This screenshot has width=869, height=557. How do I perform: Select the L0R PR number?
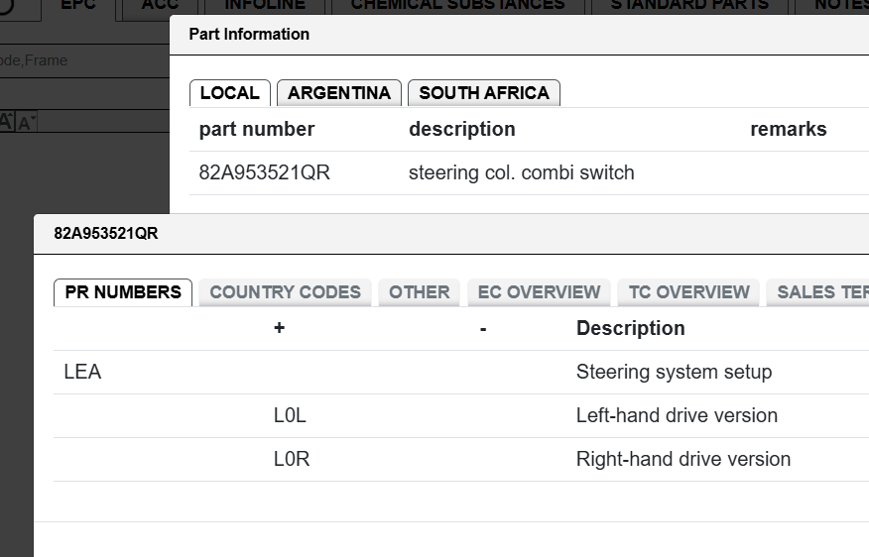(x=292, y=459)
